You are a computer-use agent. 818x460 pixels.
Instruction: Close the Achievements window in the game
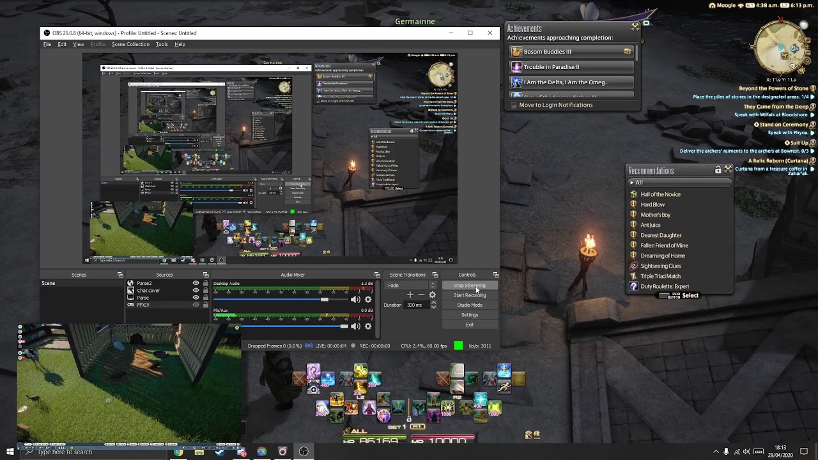coord(635,27)
